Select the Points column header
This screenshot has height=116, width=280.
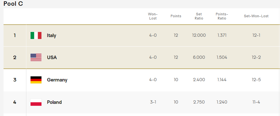click(176, 16)
